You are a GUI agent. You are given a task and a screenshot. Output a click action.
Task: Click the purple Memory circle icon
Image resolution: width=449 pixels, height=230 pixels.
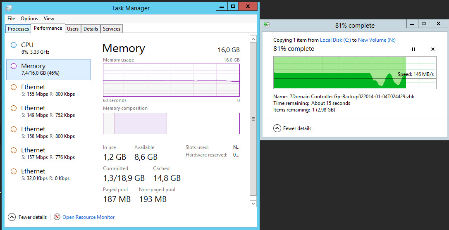(14, 66)
